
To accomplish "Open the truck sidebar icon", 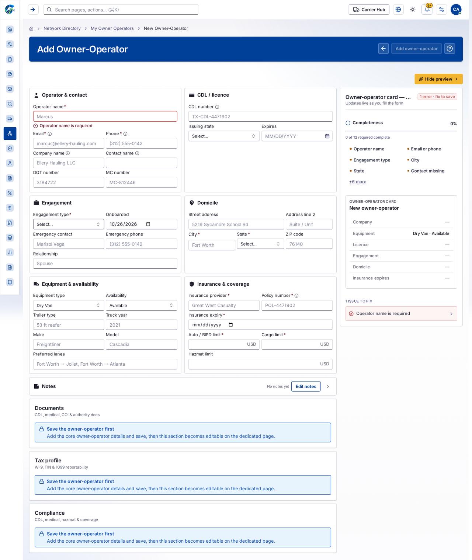I will pos(10,119).
